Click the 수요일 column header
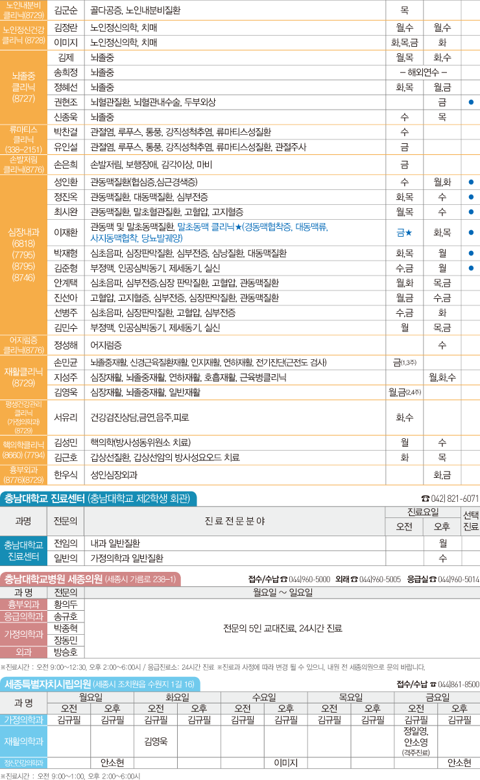Viewport: 480px width, 780px height. (x=264, y=697)
